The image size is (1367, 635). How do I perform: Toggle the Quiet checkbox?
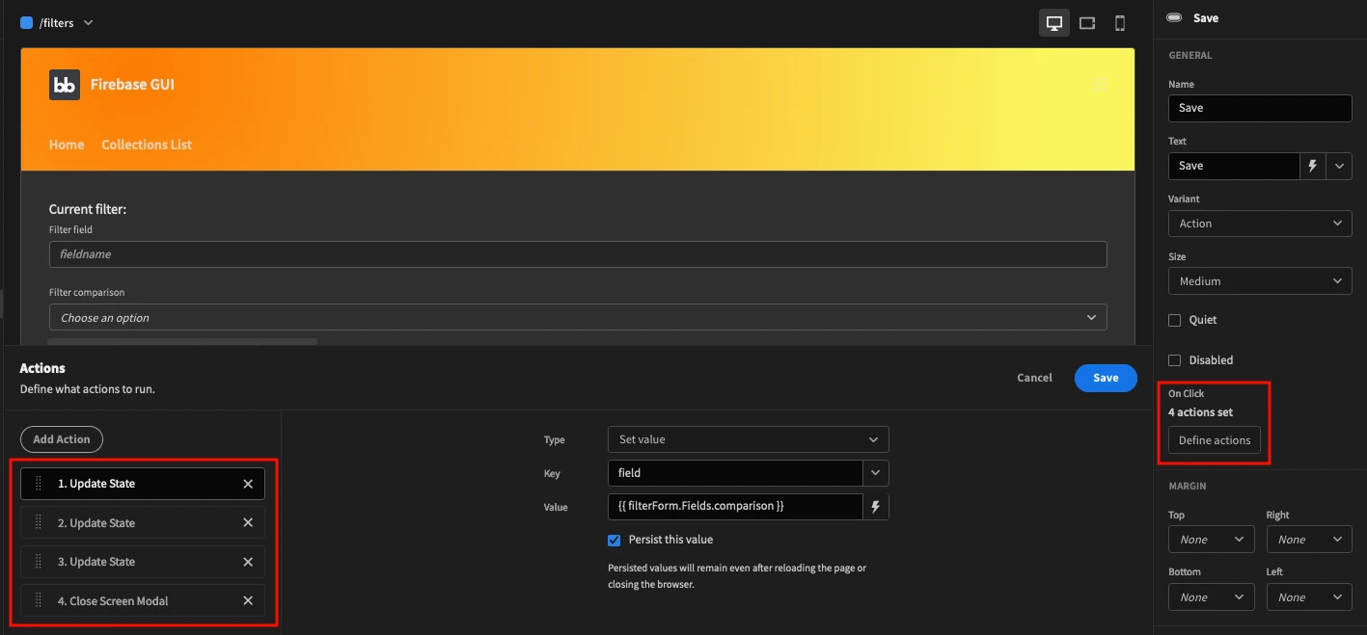[x=1174, y=320]
